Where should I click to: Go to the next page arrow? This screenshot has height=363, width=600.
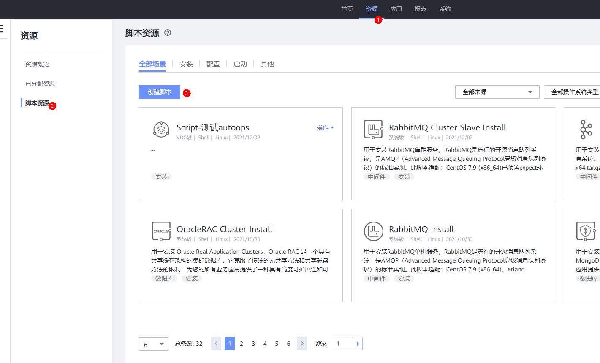302,344
